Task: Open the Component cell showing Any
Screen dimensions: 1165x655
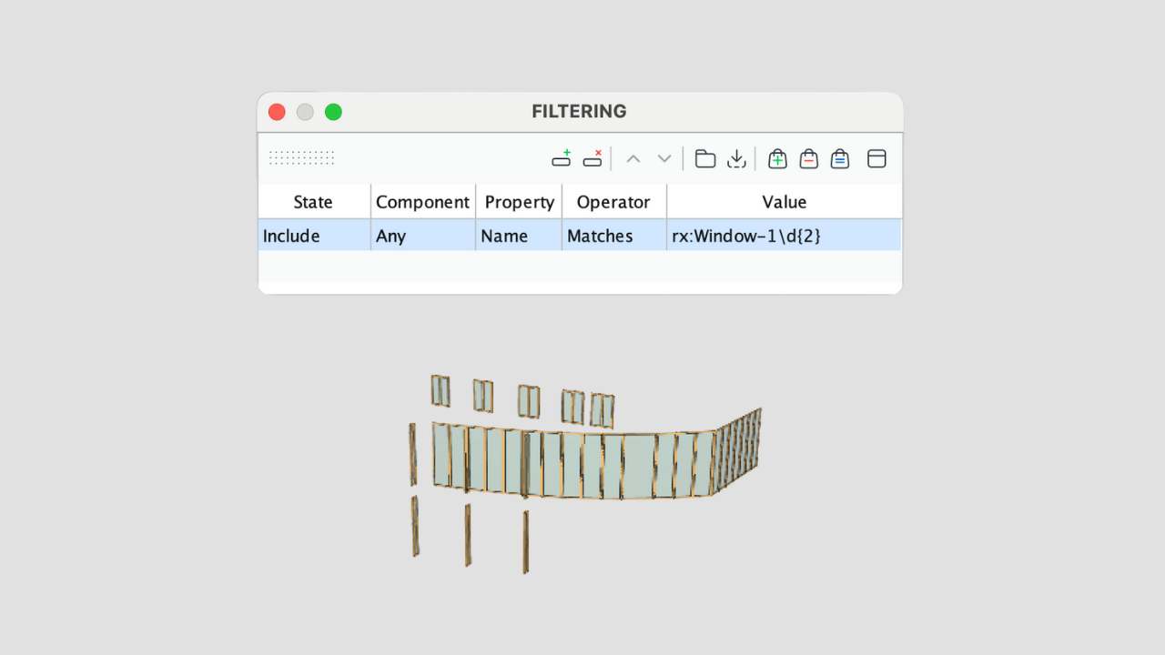Action: pos(422,236)
